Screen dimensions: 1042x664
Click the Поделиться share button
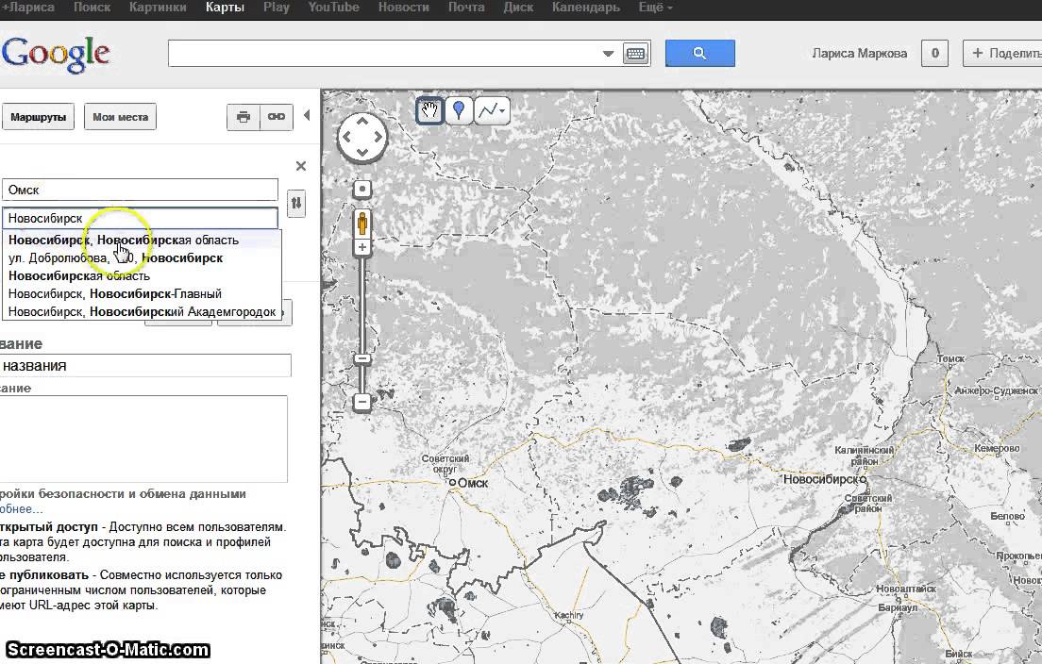click(1002, 53)
